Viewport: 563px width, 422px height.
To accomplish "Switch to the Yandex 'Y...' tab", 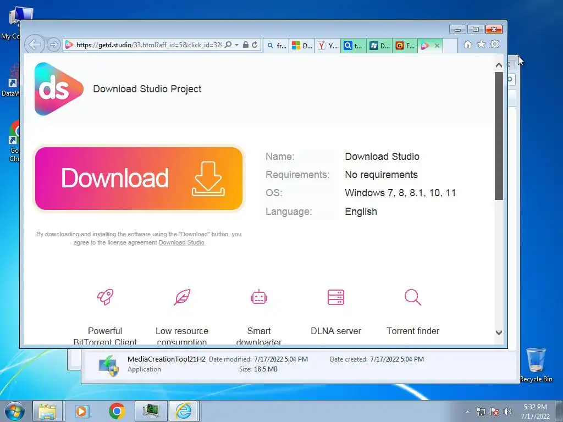I will (328, 46).
